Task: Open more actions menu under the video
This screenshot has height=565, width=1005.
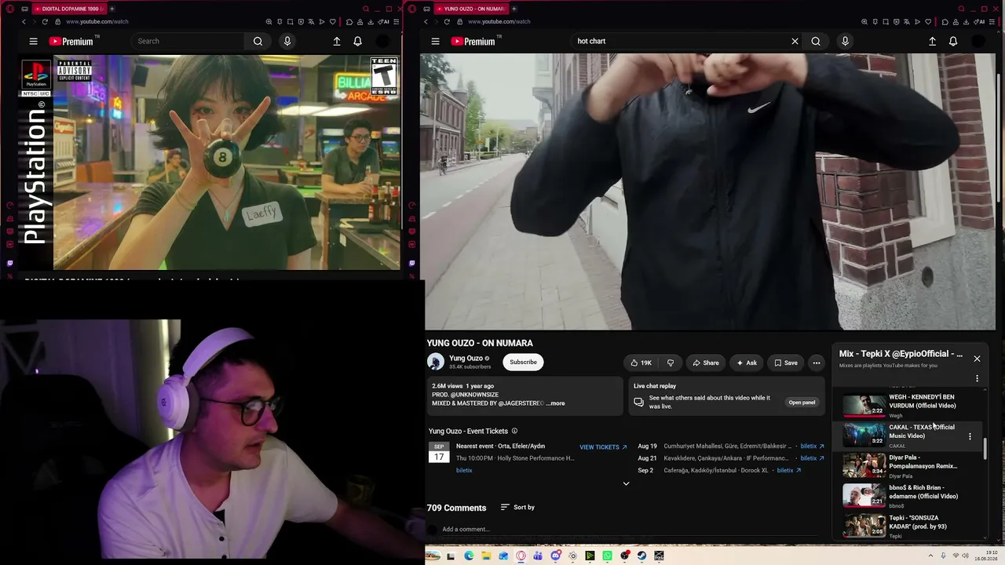Action: coord(817,363)
